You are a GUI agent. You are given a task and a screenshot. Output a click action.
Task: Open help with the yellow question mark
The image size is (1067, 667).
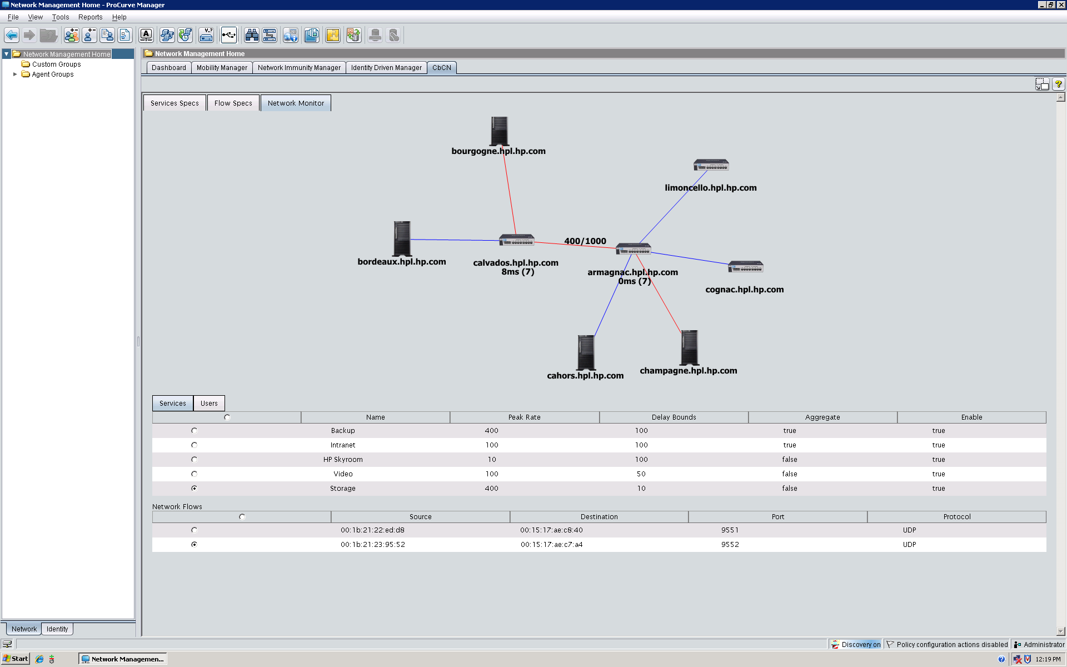tap(1059, 84)
